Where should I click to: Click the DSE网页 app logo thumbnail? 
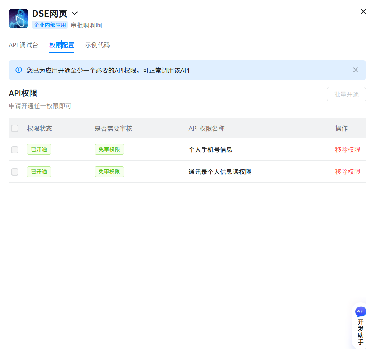(18, 18)
